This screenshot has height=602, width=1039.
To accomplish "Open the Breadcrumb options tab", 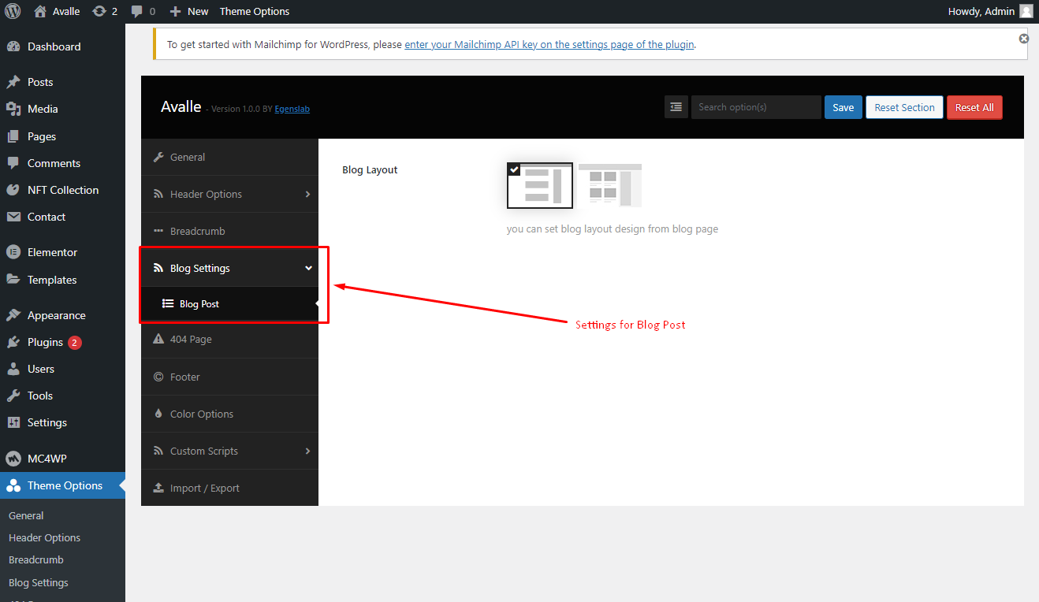I will click(229, 231).
